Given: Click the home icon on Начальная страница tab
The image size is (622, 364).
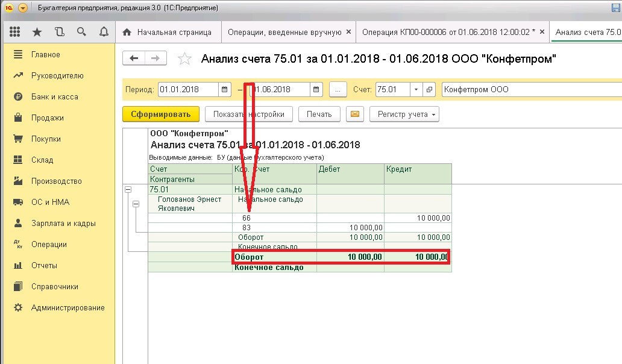Looking at the screenshot, I should [127, 32].
